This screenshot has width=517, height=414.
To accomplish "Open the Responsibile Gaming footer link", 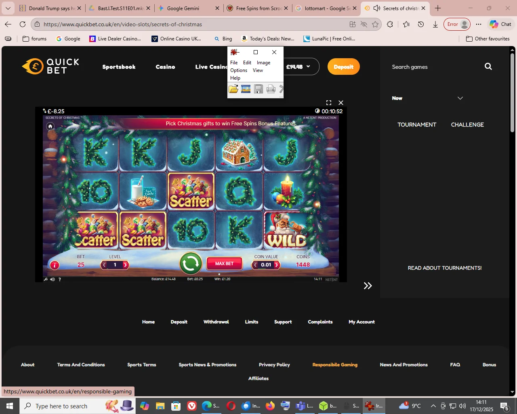I will tap(335, 365).
